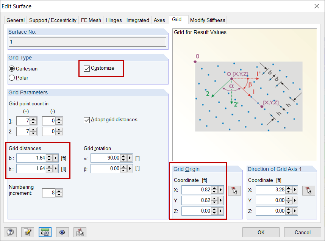Pick Direction of Grid Axis 1 graphically
The image size is (325, 241).
(x=308, y=191)
